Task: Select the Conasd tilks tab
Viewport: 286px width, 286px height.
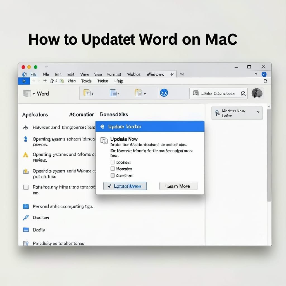Action: click(114, 115)
